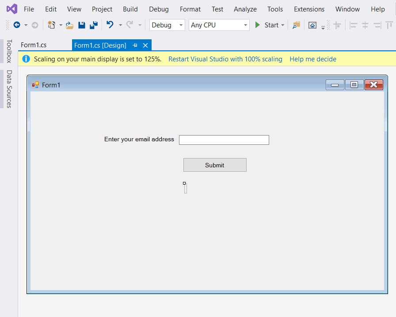Click the Align to Grid icon
This screenshot has width=396, height=317.
337,25
